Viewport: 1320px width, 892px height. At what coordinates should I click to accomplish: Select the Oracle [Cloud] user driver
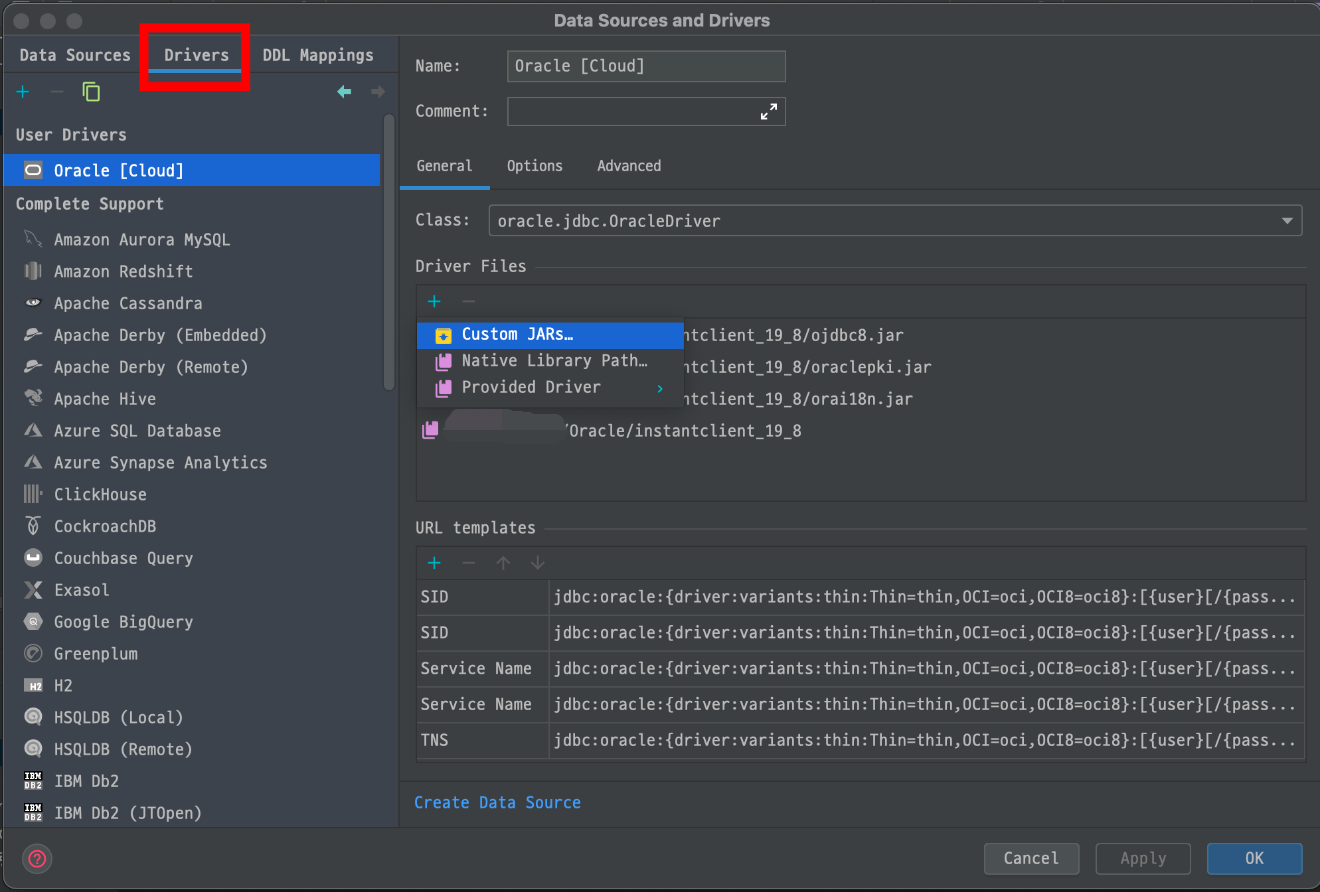pyautogui.click(x=191, y=171)
